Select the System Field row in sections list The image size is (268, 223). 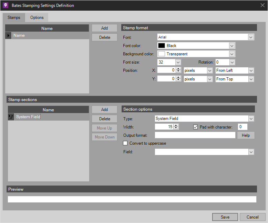[x=48, y=117]
